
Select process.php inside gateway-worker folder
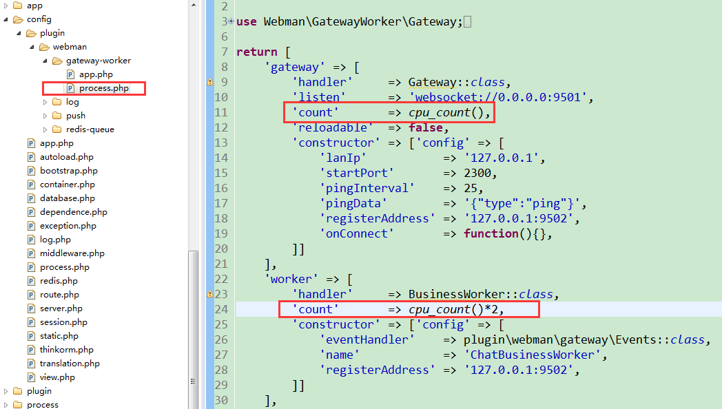coord(103,88)
